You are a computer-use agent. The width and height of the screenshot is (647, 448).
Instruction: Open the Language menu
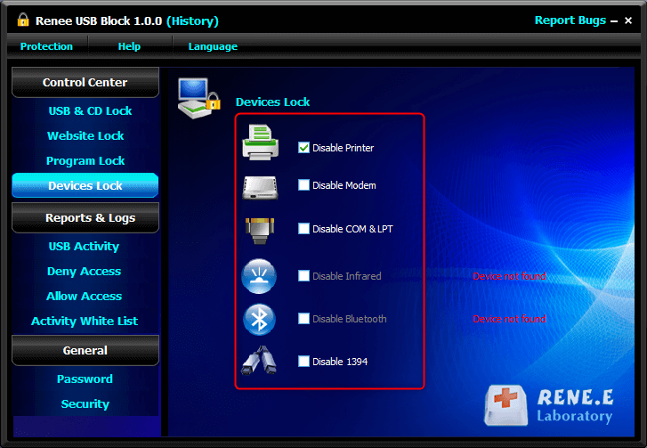click(213, 46)
